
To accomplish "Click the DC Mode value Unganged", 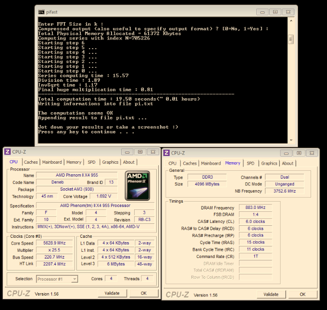I will (285, 184).
